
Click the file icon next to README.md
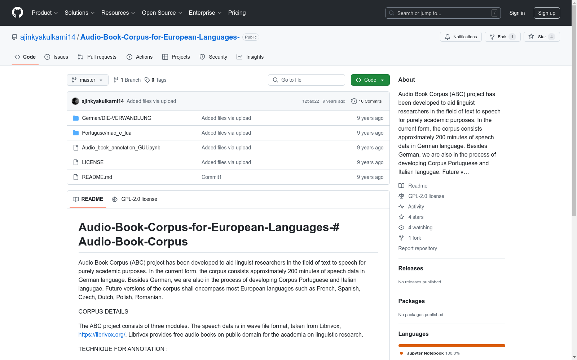[x=76, y=177]
